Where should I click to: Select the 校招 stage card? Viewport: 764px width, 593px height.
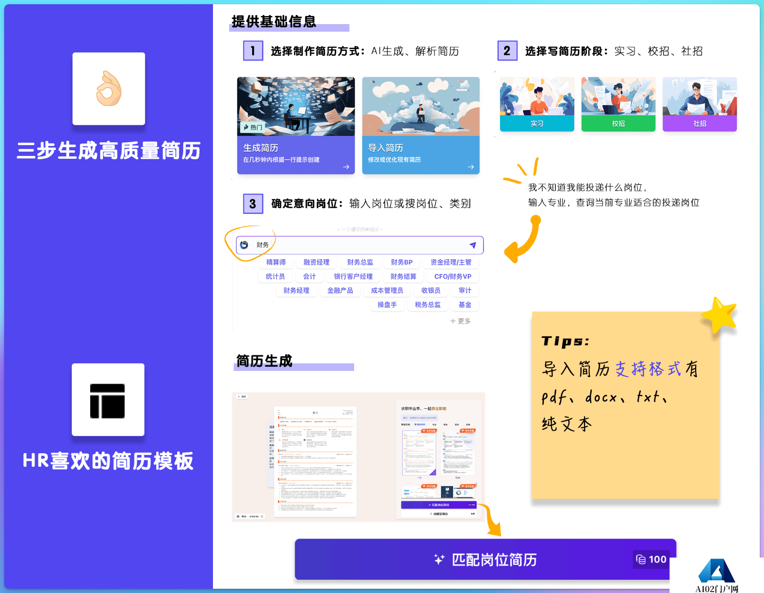tap(618, 104)
